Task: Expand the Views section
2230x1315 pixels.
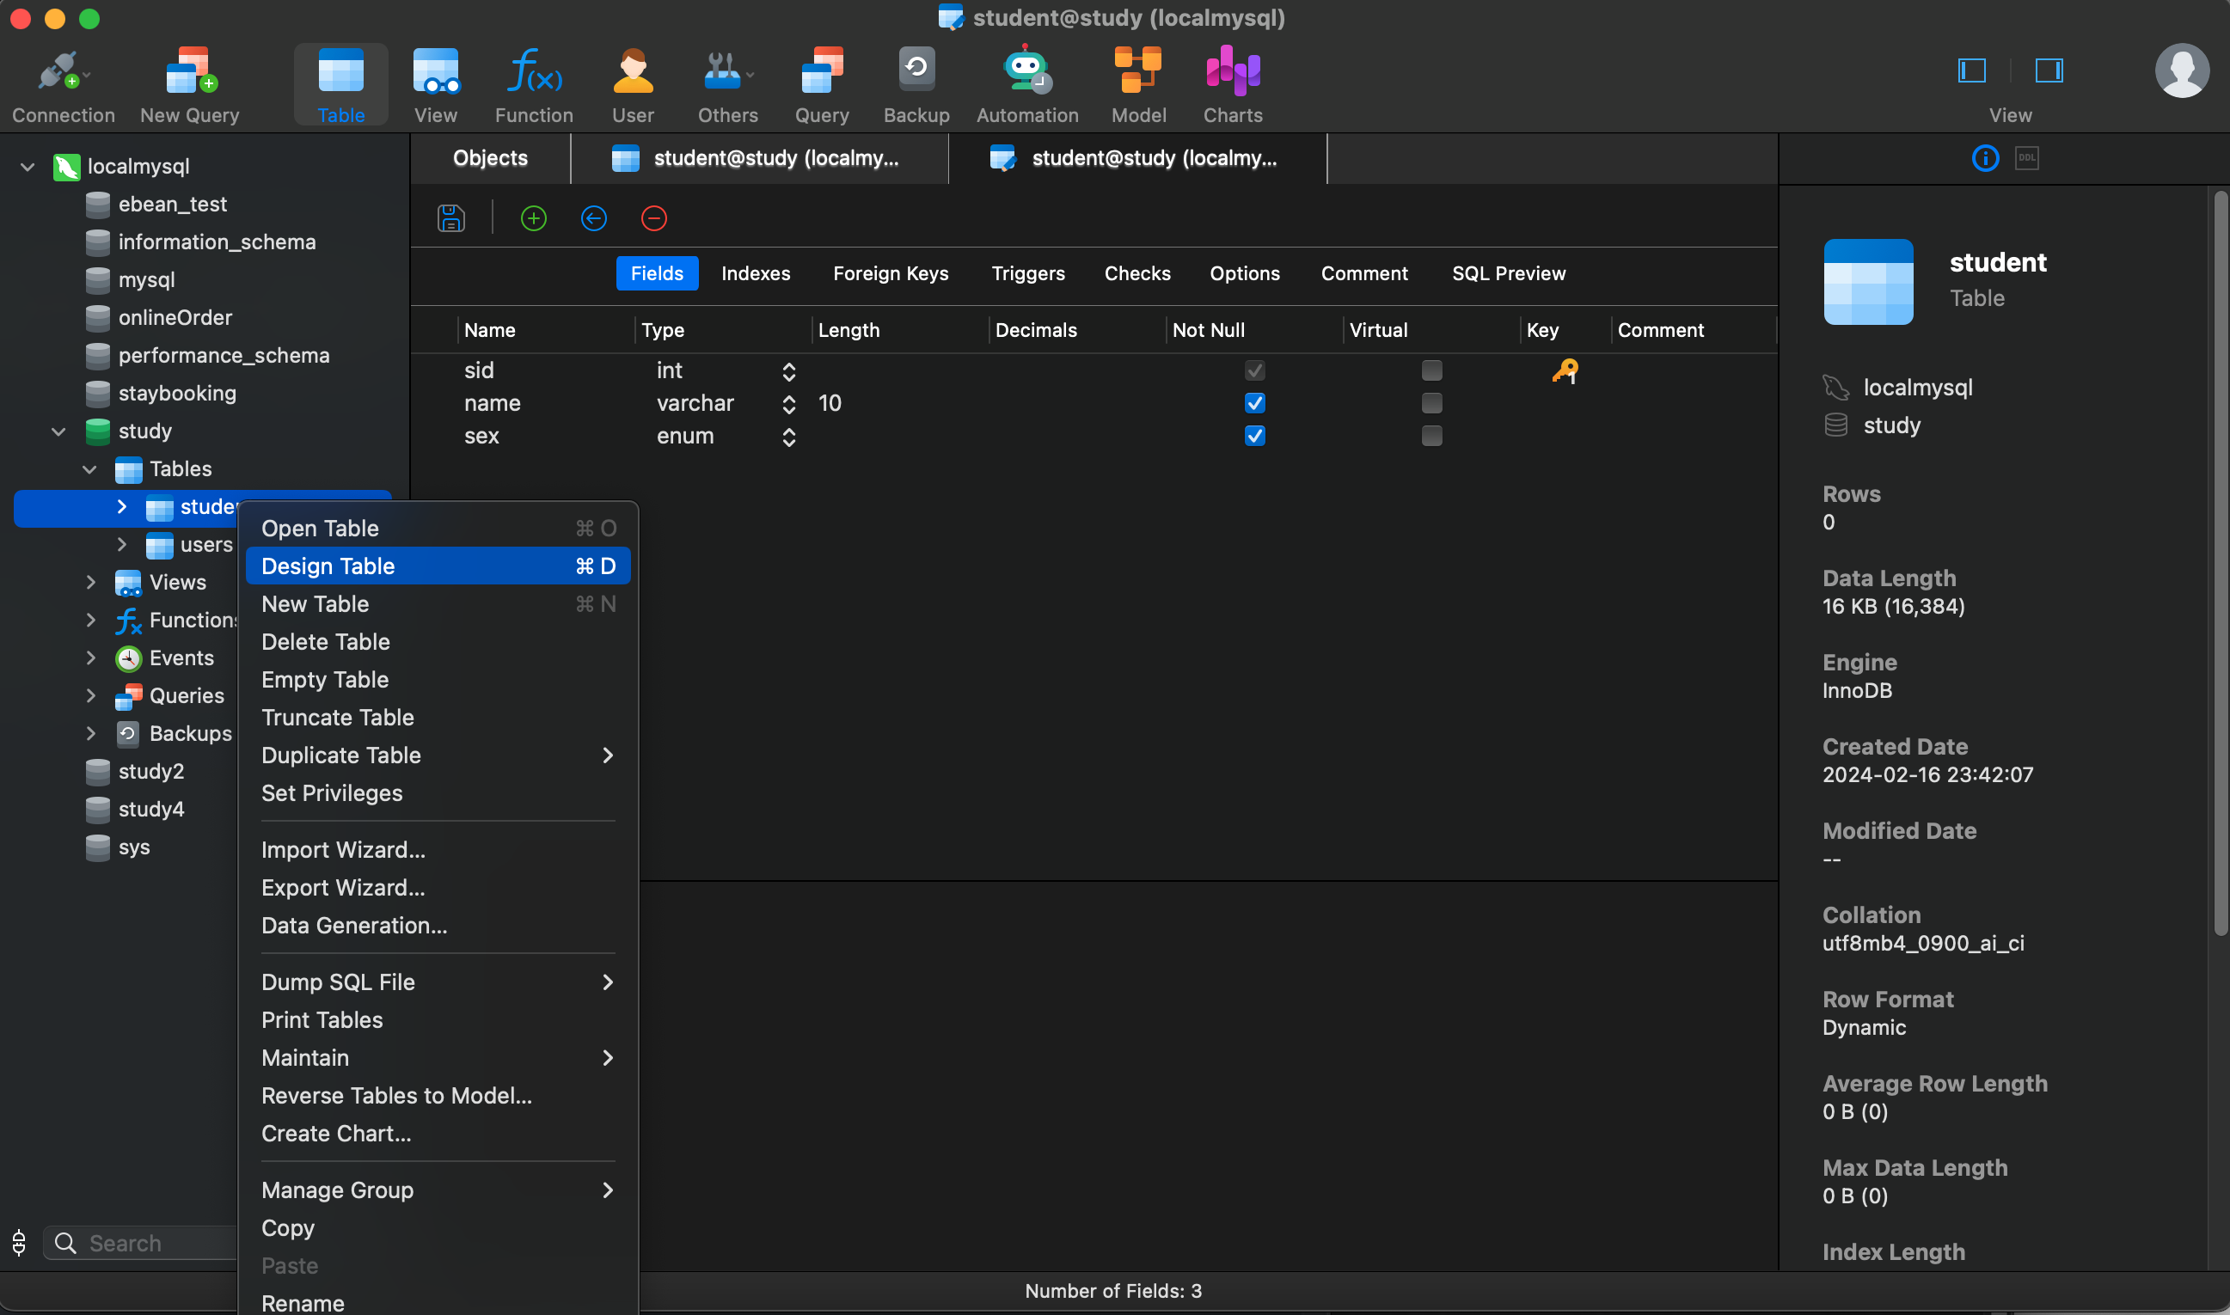Action: point(91,582)
